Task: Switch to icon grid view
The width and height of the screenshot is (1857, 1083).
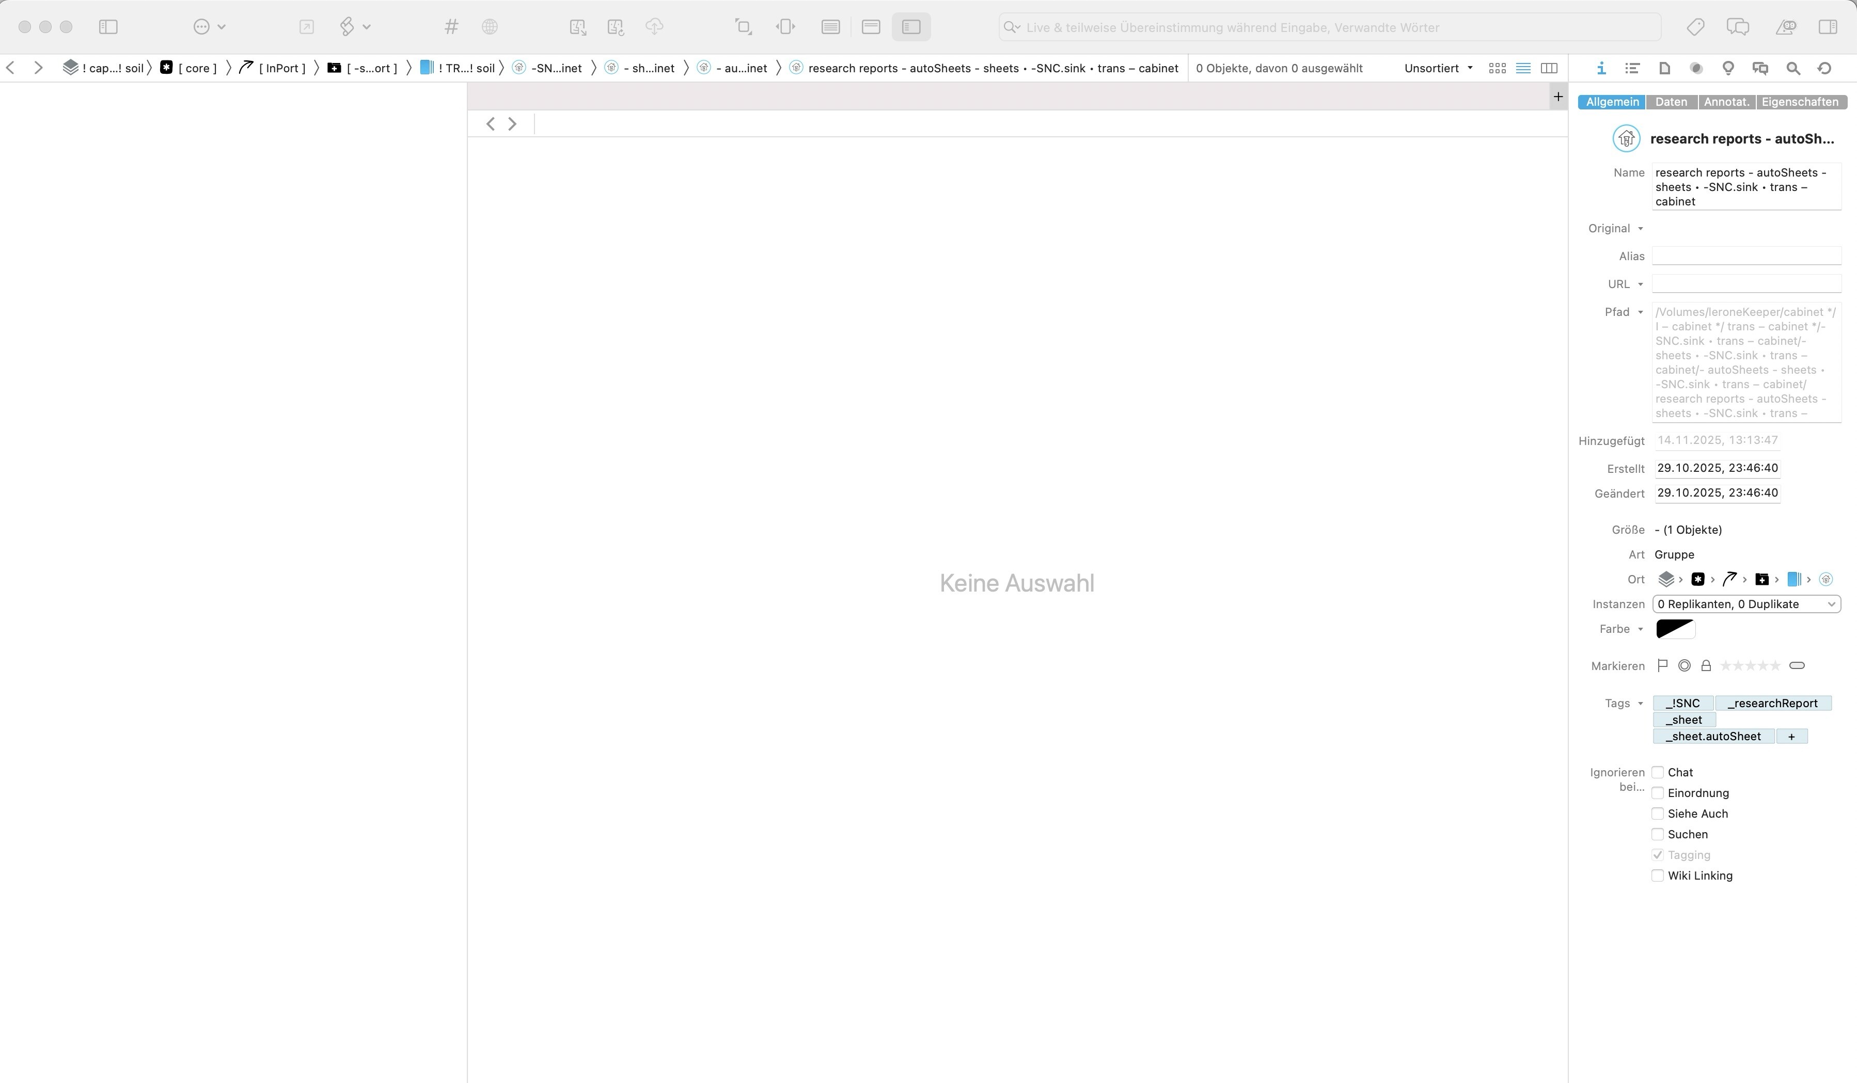Action: click(1497, 68)
